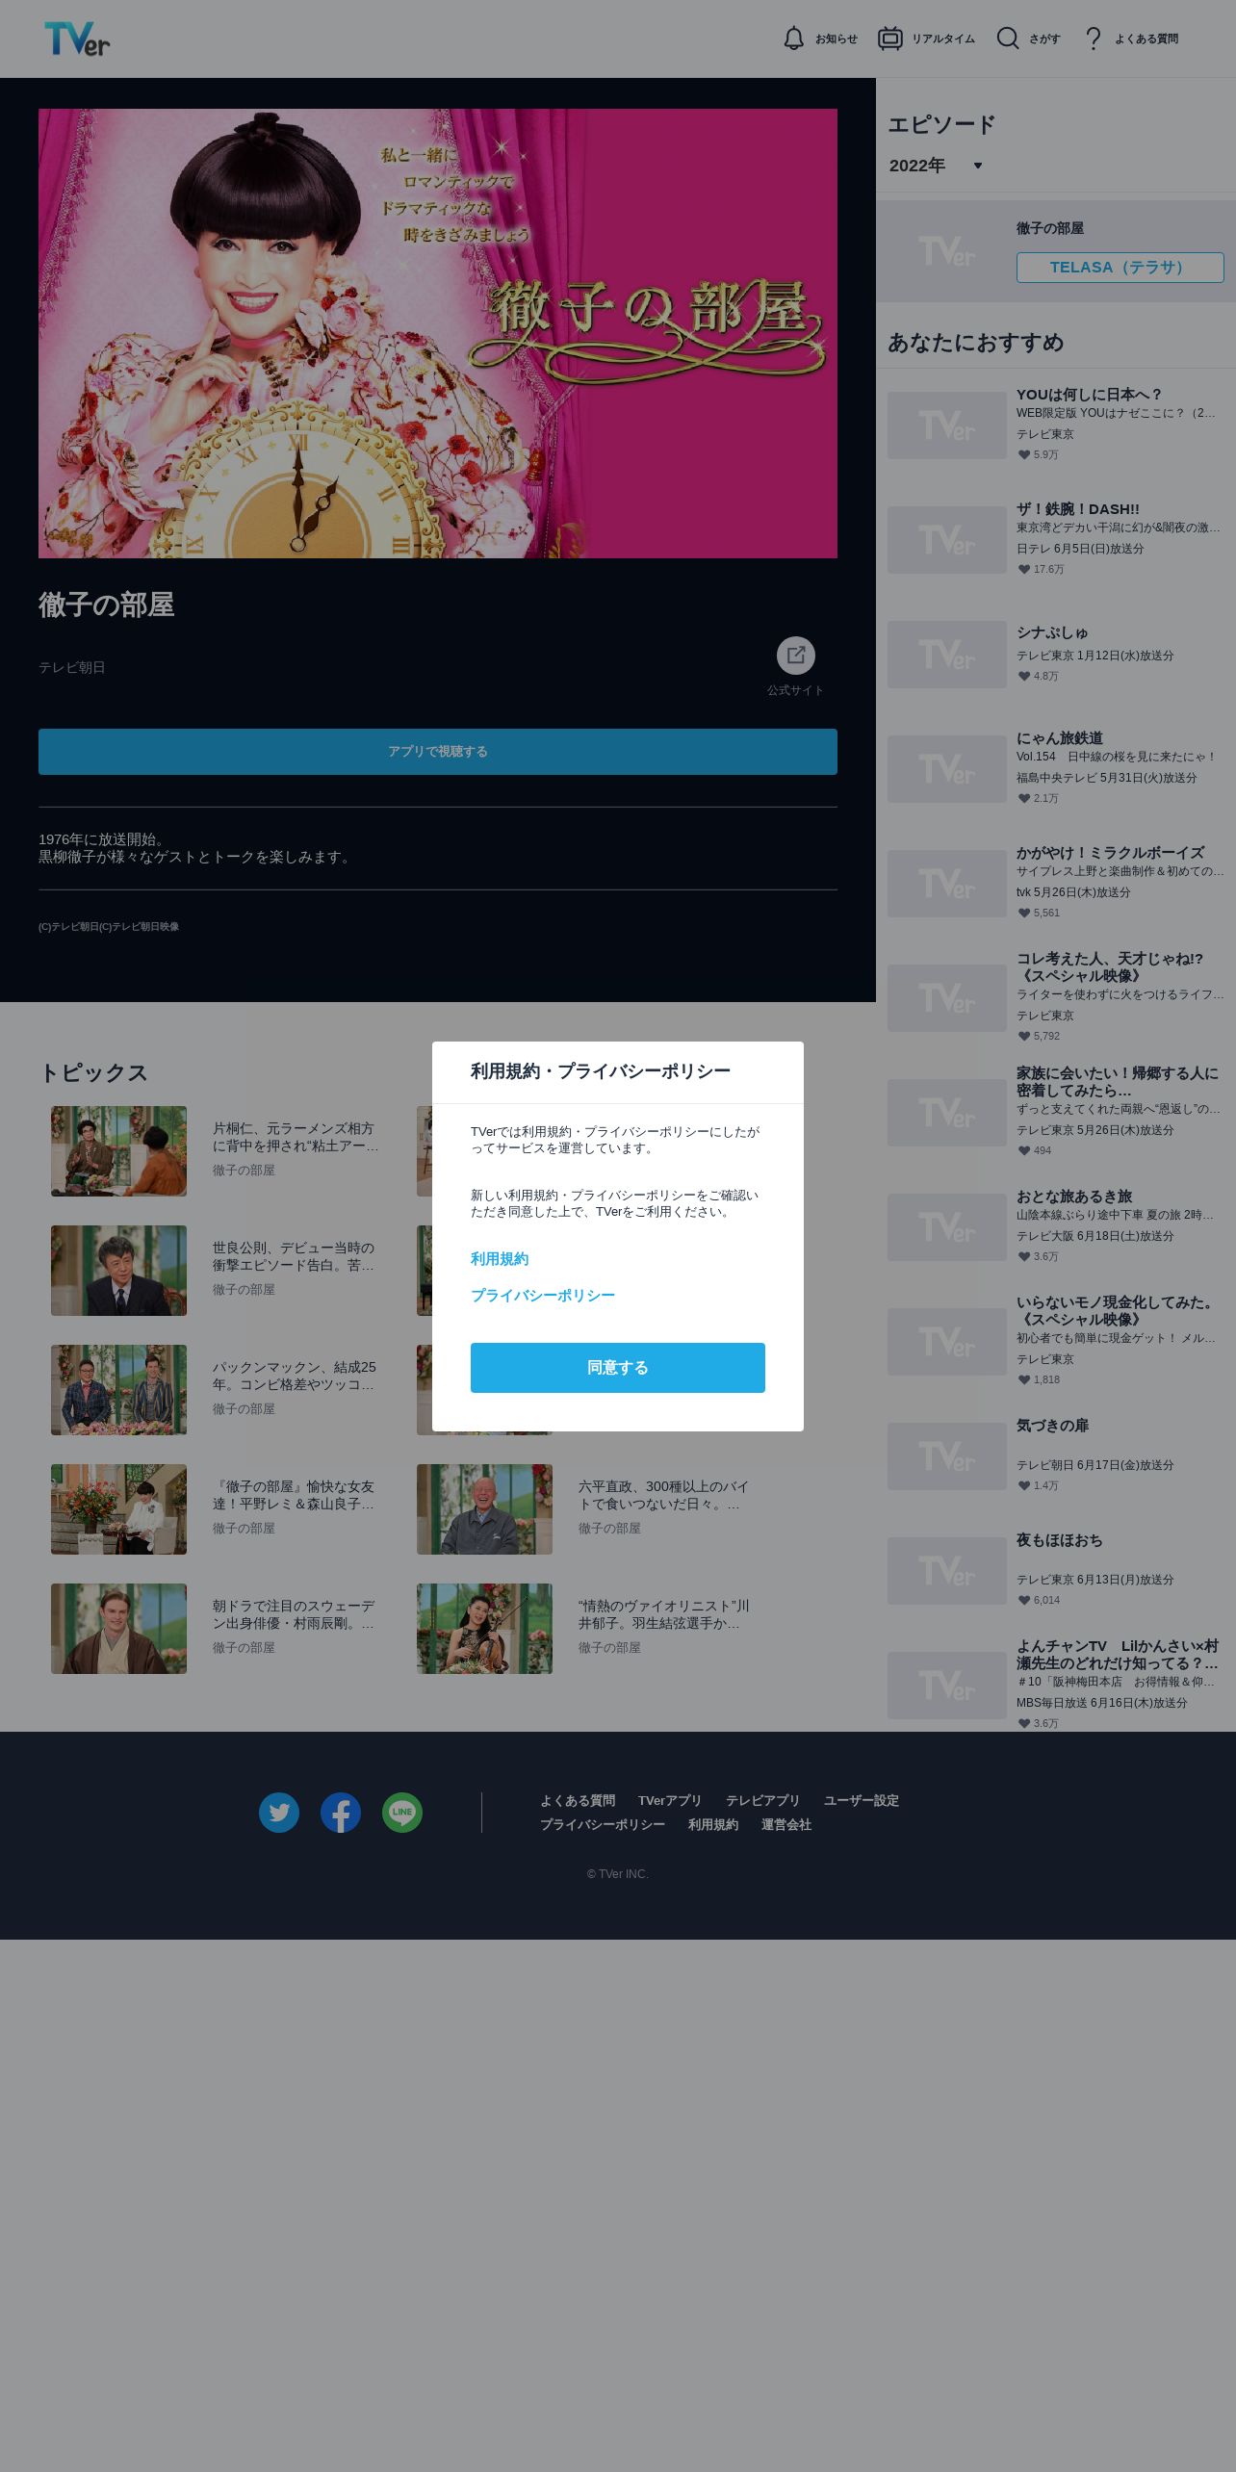Viewport: 1236px width, 2472px height.
Task: Open topic 六平直政、300種以上のバイト
Action: 662,1496
